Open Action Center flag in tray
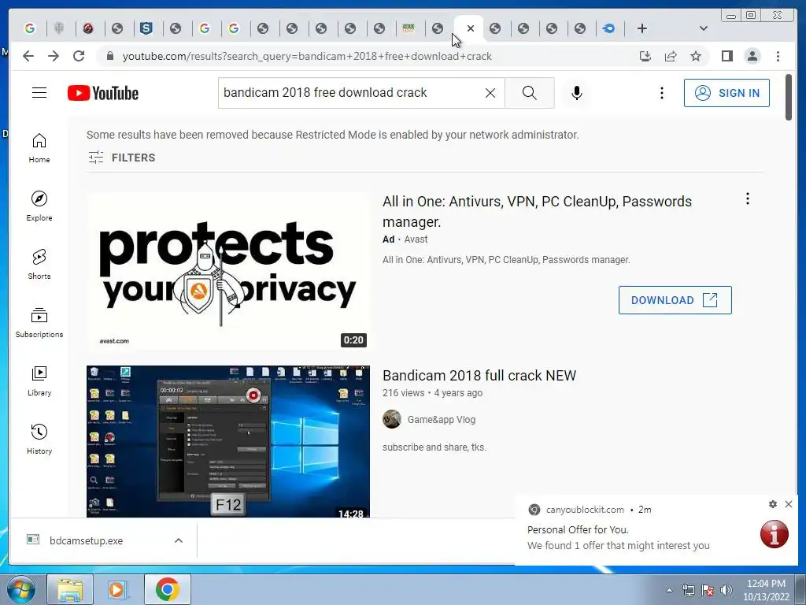 coord(708,590)
